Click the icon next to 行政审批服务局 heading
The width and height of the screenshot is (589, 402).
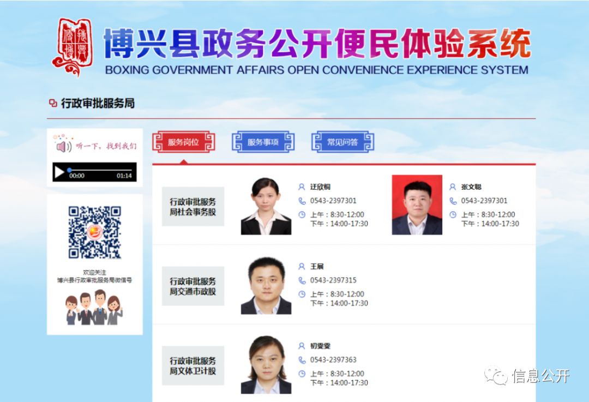point(53,103)
